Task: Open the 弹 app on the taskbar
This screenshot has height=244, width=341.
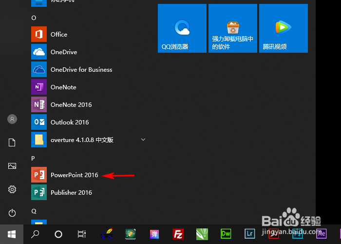Action: pos(154,234)
